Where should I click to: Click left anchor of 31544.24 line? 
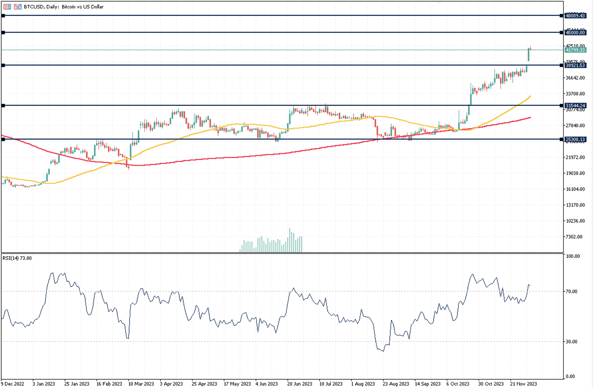coord(3,105)
